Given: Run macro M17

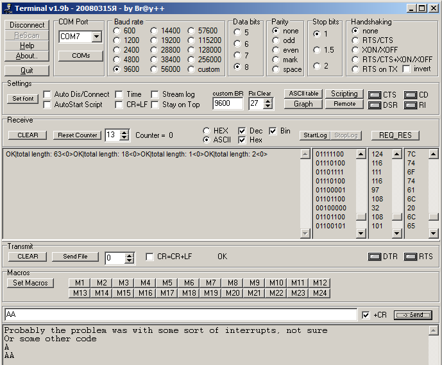Looking at the screenshot, I should 167,293.
